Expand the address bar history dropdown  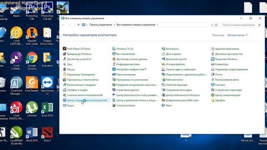coord(212,25)
